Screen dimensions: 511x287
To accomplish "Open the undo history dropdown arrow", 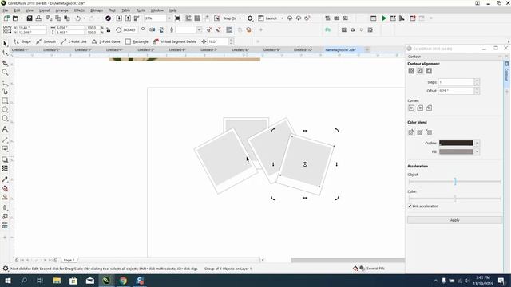I will click(x=84, y=18).
